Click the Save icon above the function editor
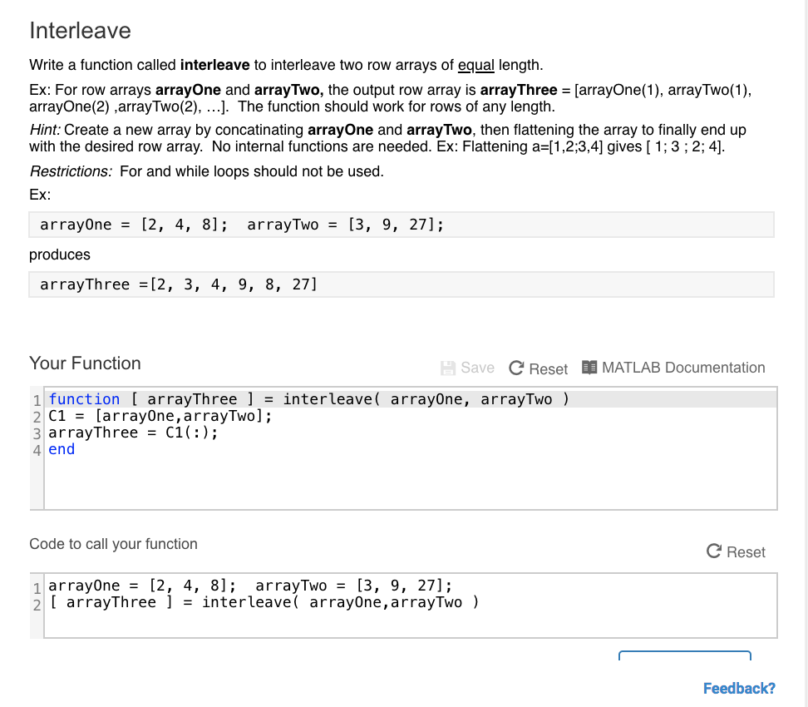This screenshot has width=808, height=707. (446, 368)
